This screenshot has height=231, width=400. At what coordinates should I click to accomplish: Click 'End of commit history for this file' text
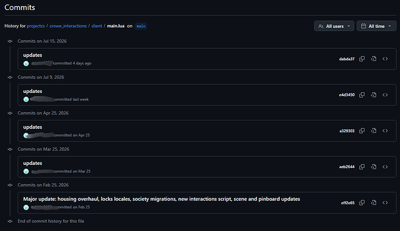coord(51,221)
